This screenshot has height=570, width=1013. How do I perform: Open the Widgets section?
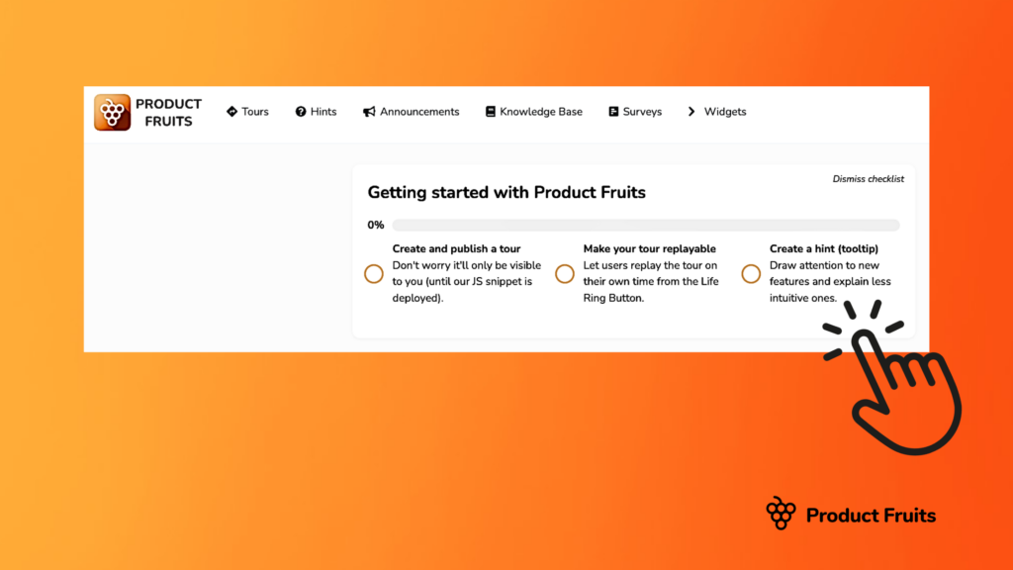pos(726,111)
